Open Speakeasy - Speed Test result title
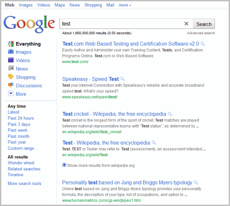Screen dimensions: 230x206 click(x=90, y=79)
